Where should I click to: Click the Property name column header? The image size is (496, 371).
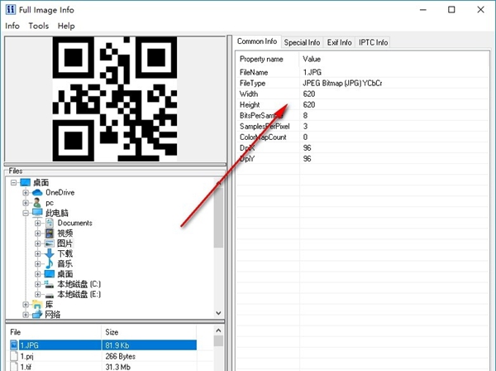[x=267, y=60]
